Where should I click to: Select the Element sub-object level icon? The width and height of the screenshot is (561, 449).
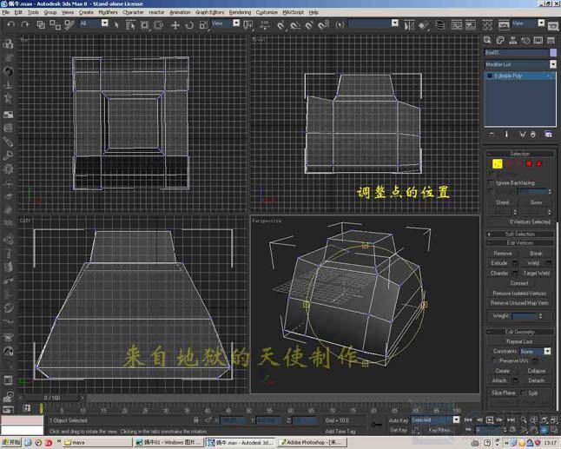538,164
